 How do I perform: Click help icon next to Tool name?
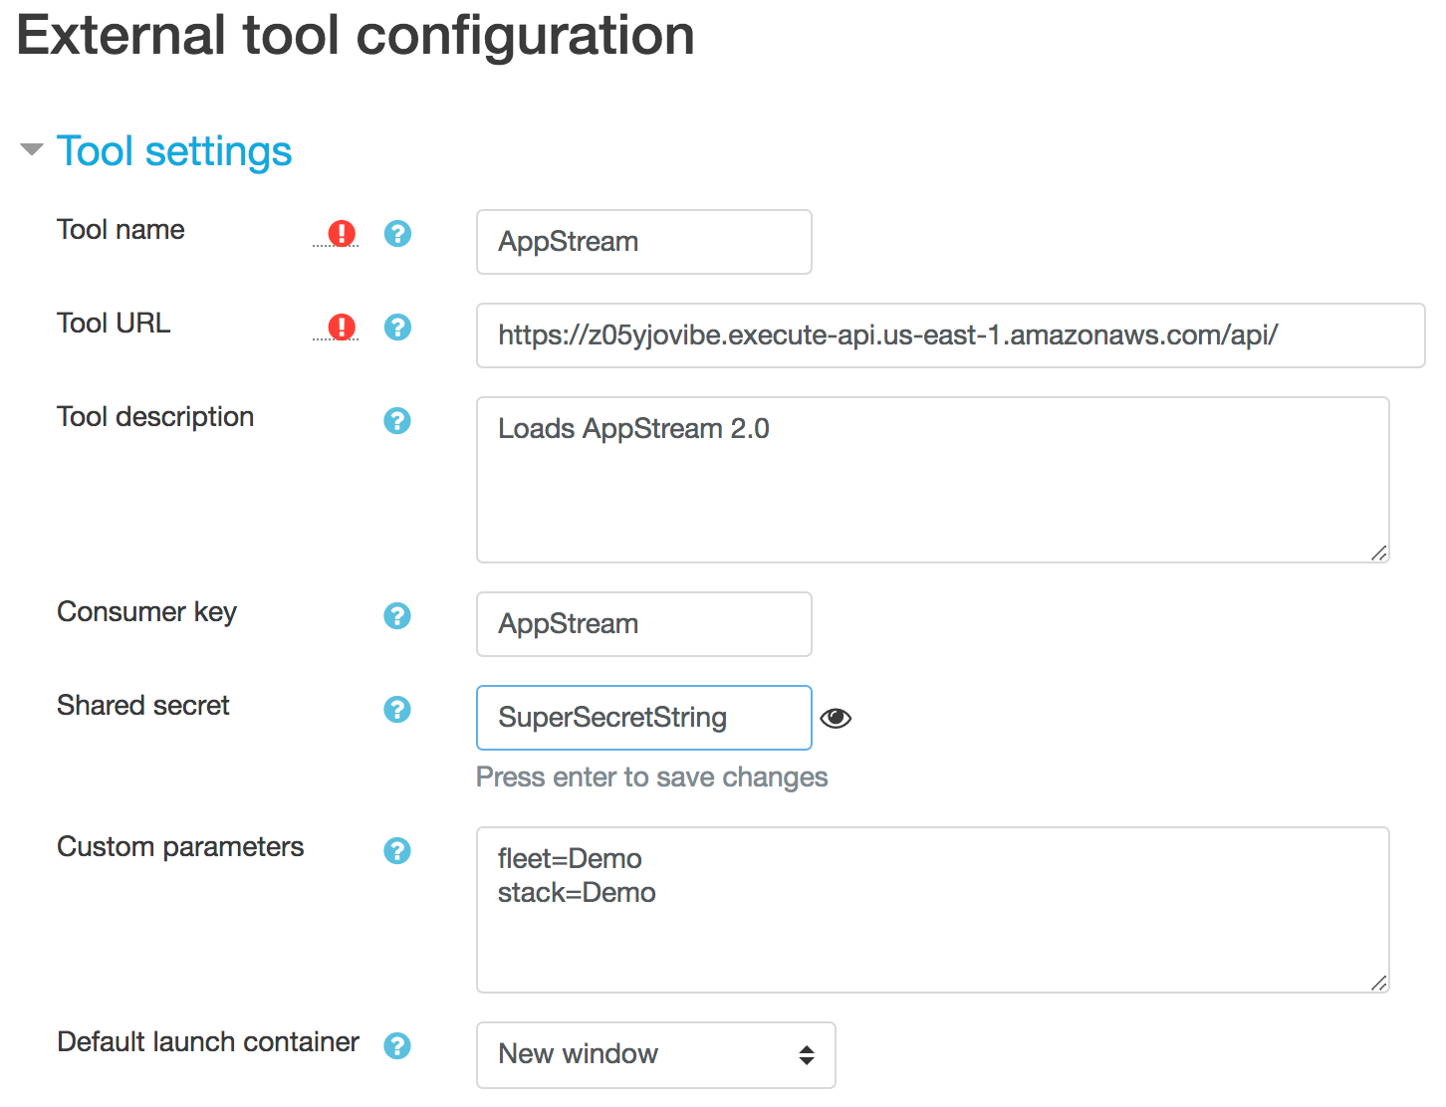(x=397, y=234)
